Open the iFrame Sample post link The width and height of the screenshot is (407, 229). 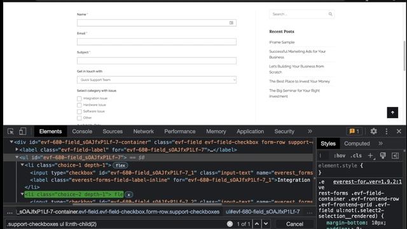pyautogui.click(x=282, y=42)
